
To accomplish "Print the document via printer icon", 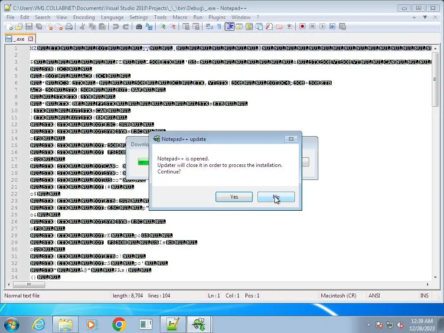I will (69, 26).
